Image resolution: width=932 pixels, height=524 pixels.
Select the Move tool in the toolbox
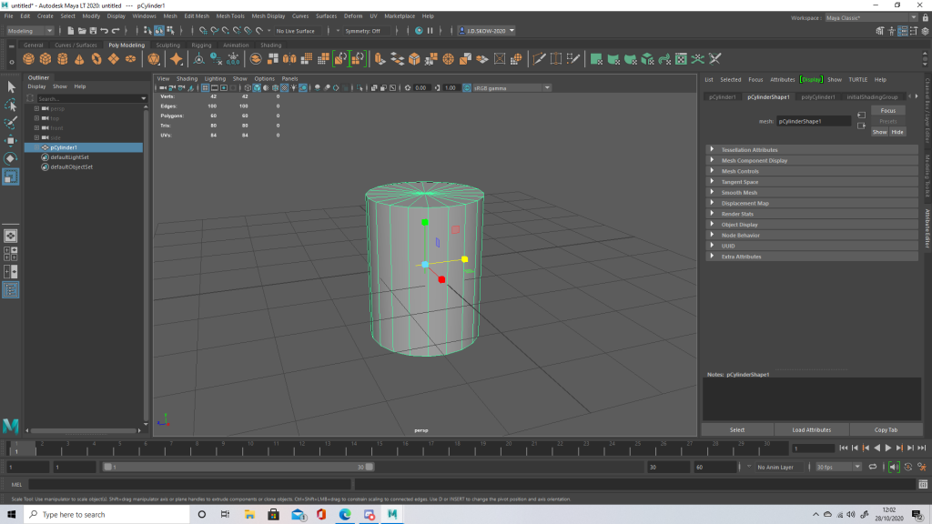point(11,141)
